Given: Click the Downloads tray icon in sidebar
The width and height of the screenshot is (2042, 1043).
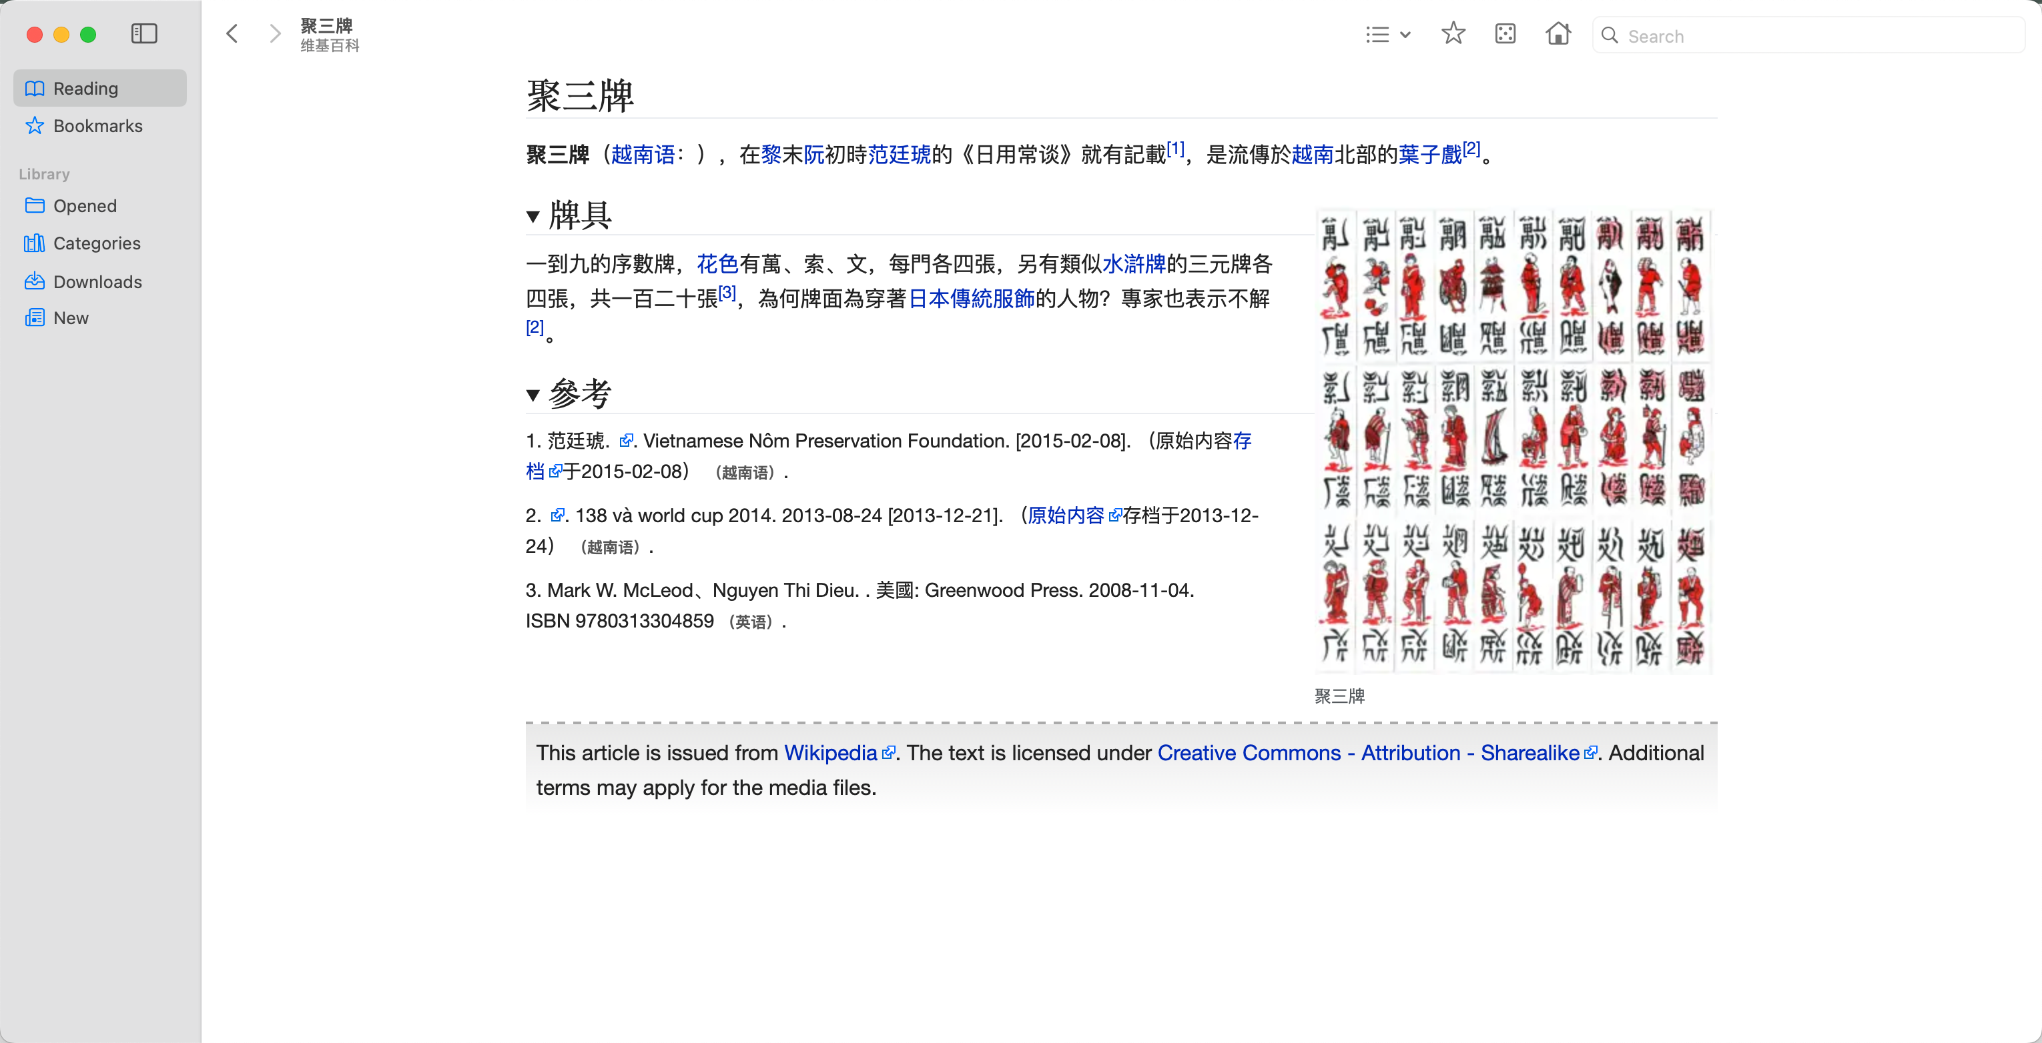Looking at the screenshot, I should pos(34,281).
